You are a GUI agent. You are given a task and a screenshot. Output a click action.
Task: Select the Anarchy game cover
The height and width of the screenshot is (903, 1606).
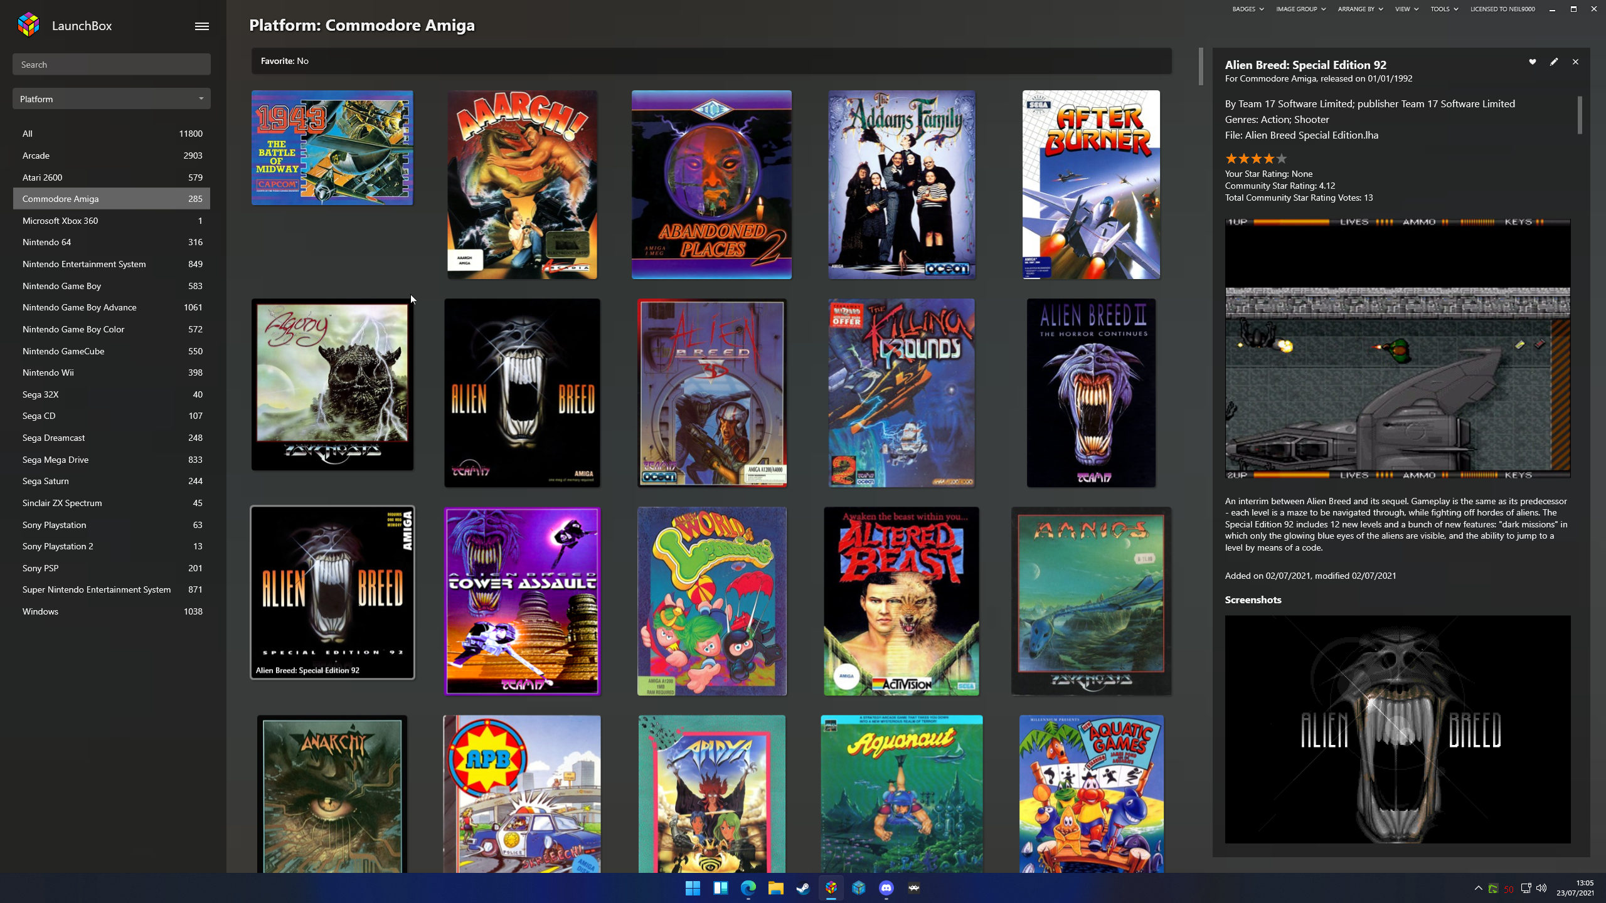[332, 794]
